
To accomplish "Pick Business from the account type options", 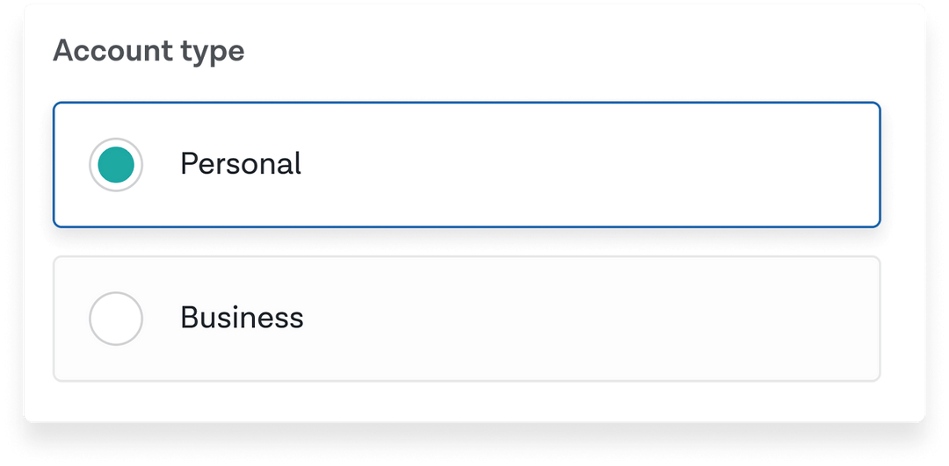I will point(242,318).
